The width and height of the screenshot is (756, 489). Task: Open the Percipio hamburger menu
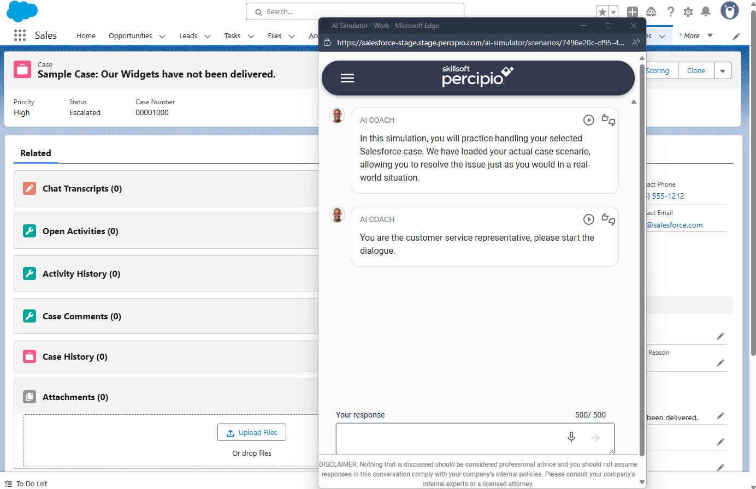point(347,77)
